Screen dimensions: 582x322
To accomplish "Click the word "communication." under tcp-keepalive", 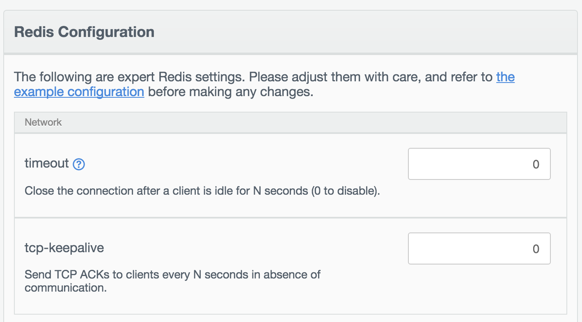I will (65, 287).
